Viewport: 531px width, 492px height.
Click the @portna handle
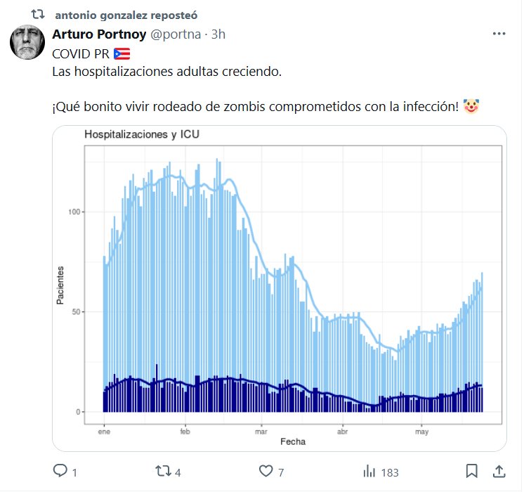click(169, 34)
